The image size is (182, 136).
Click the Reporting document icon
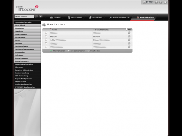click(90, 17)
